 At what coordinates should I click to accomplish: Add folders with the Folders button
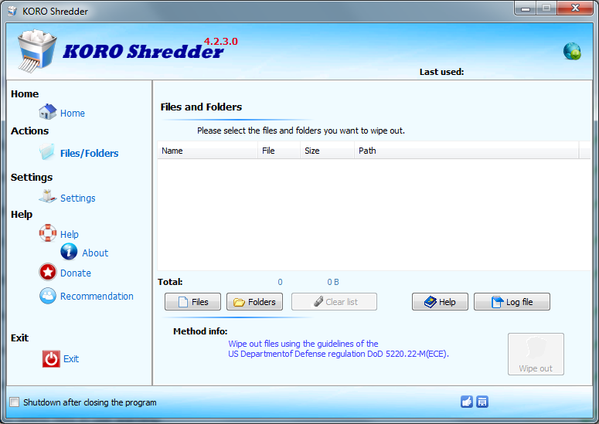(x=255, y=302)
